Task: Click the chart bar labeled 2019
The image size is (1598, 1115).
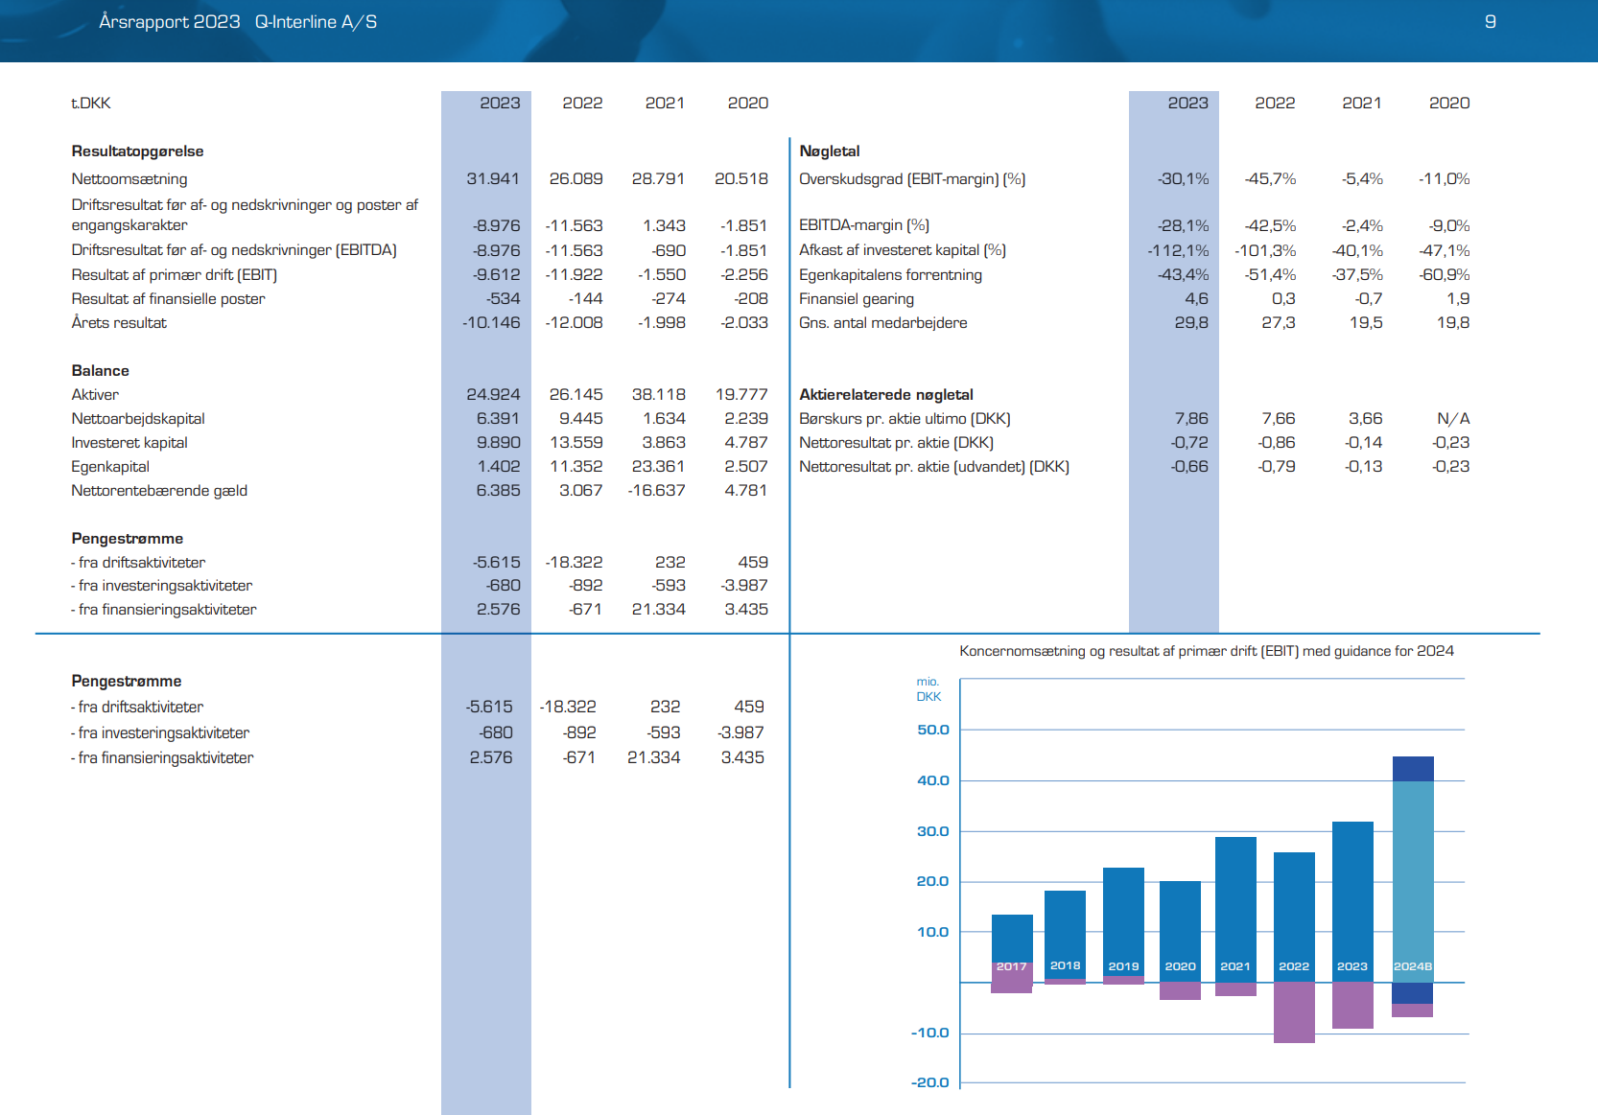Action: (x=1123, y=926)
